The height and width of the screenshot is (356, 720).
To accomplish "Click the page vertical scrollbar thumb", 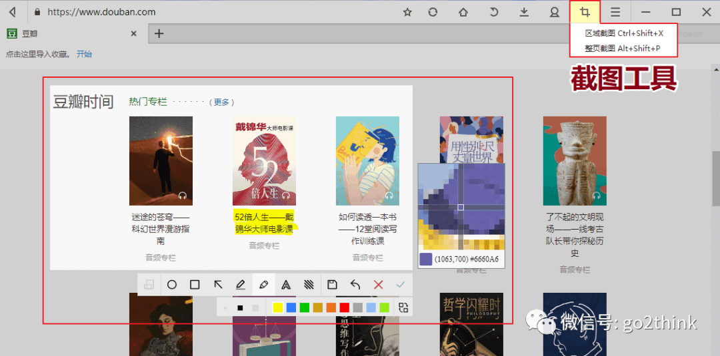I will (x=715, y=179).
